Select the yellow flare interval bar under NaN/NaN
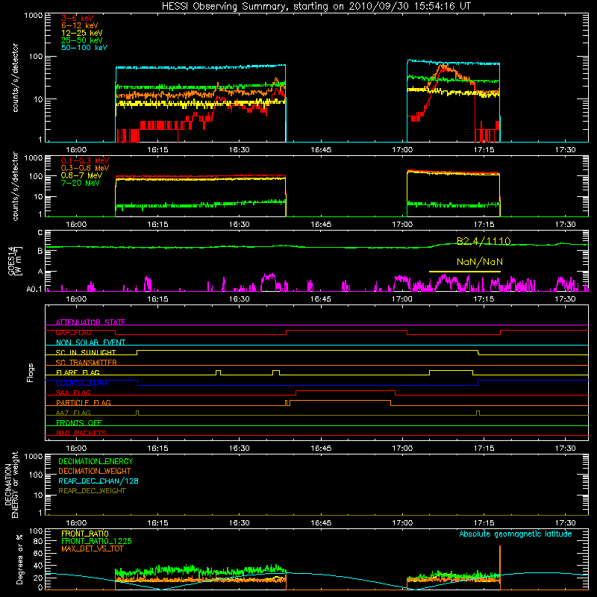Image resolution: width=597 pixels, height=597 pixels. point(464,272)
